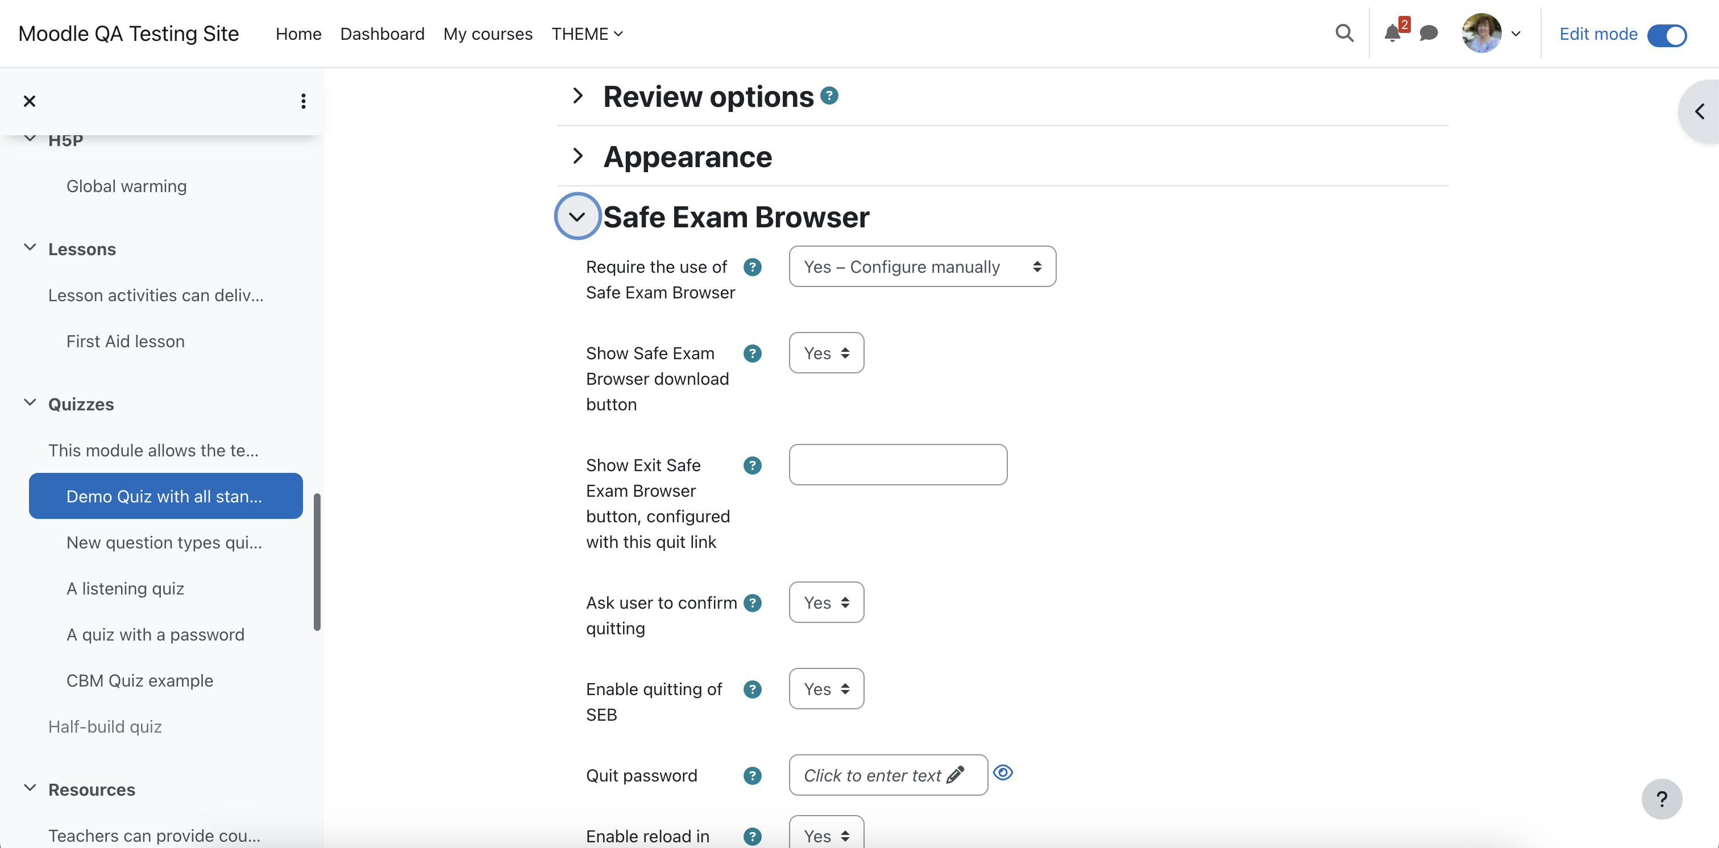The image size is (1719, 848).
Task: Click the course index scrollbar
Action: pyautogui.click(x=317, y=562)
